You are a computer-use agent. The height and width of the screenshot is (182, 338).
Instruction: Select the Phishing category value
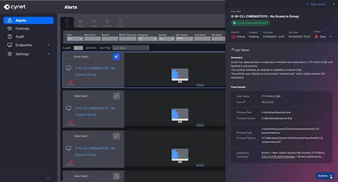[253, 37]
